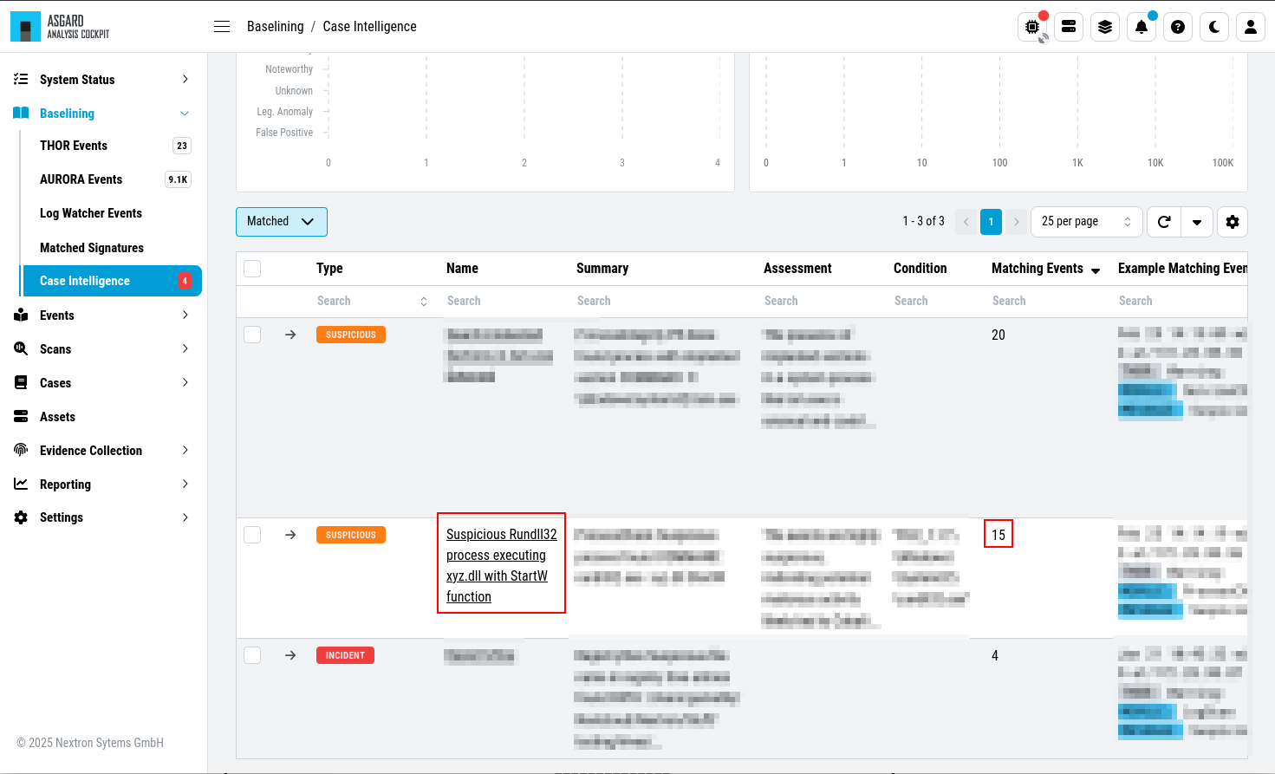The height and width of the screenshot is (774, 1275).
Task: Toggle the hamburger sidebar menu
Action: tap(222, 27)
